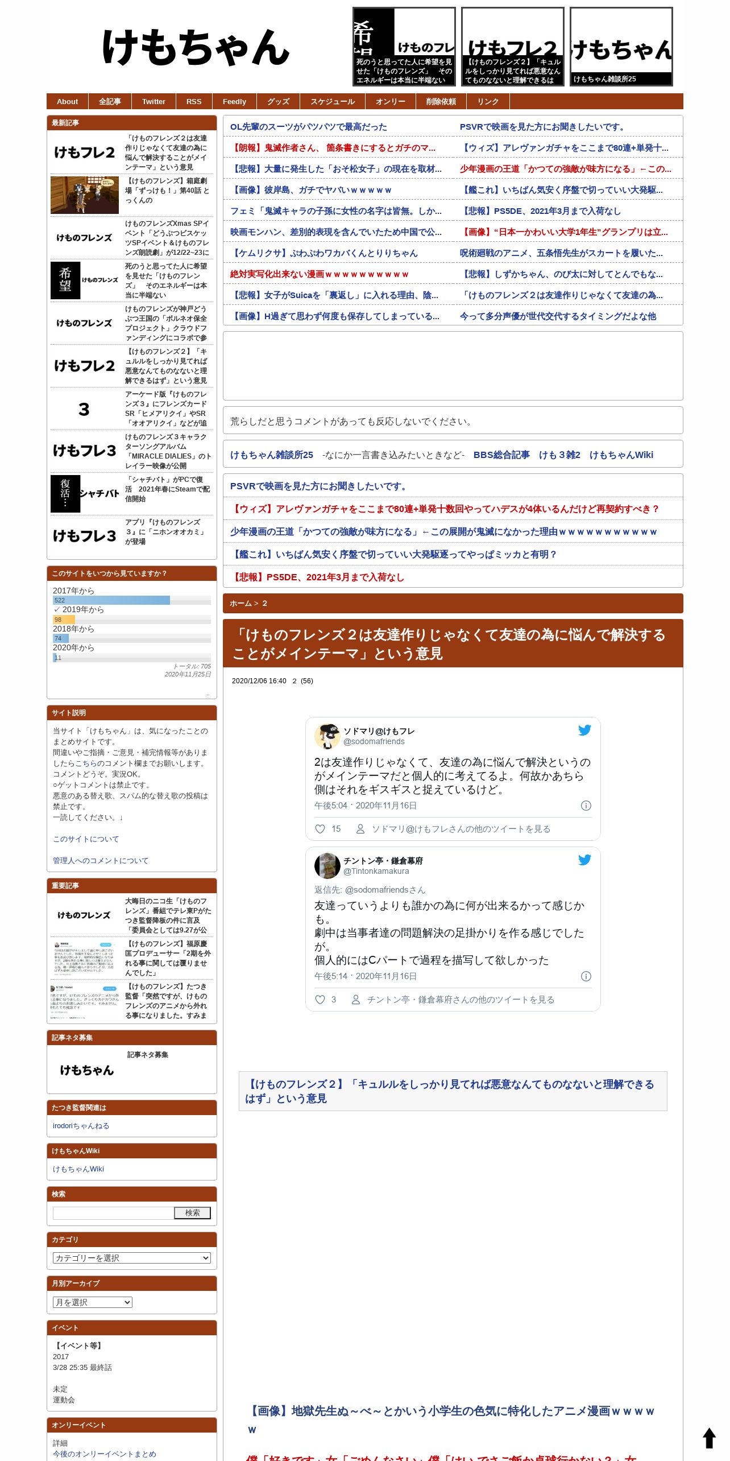This screenshot has width=730, height=1461.
Task: Open sidebar けもちゃんWiki link
Action: point(78,1169)
